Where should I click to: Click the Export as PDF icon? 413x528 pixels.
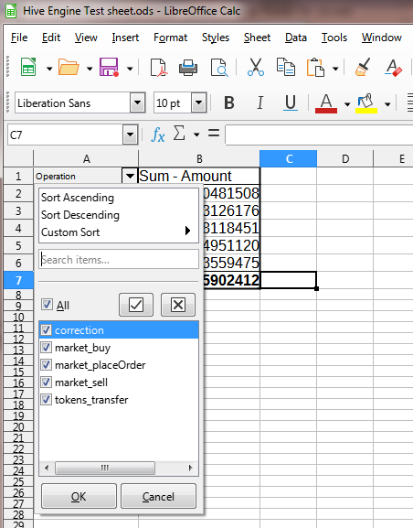pyautogui.click(x=158, y=68)
